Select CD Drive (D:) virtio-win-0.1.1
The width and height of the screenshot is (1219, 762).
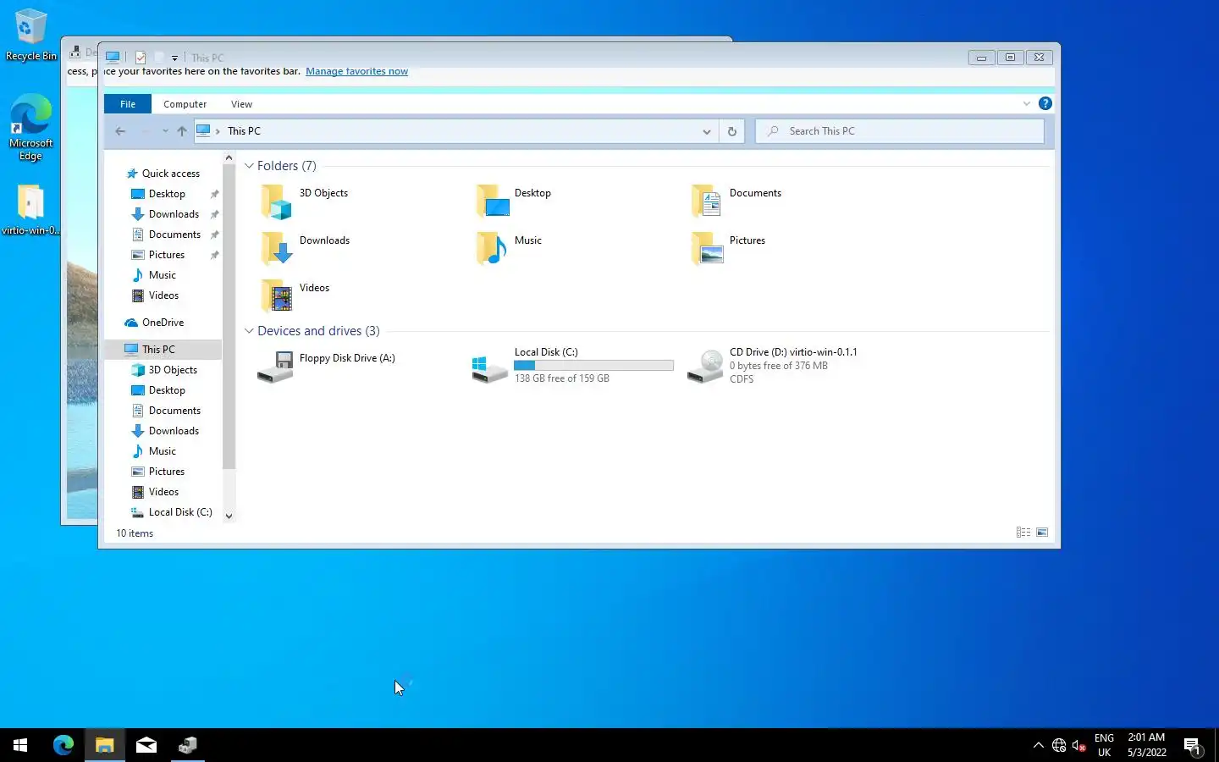pos(774,366)
